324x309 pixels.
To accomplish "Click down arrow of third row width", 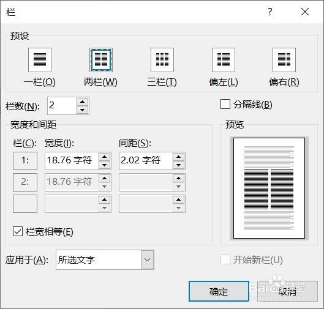I will (105, 208).
